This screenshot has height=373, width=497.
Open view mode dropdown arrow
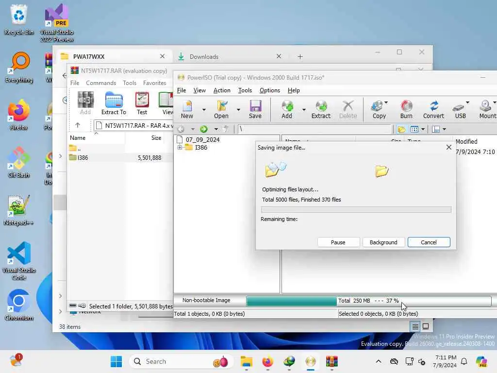pos(423,129)
